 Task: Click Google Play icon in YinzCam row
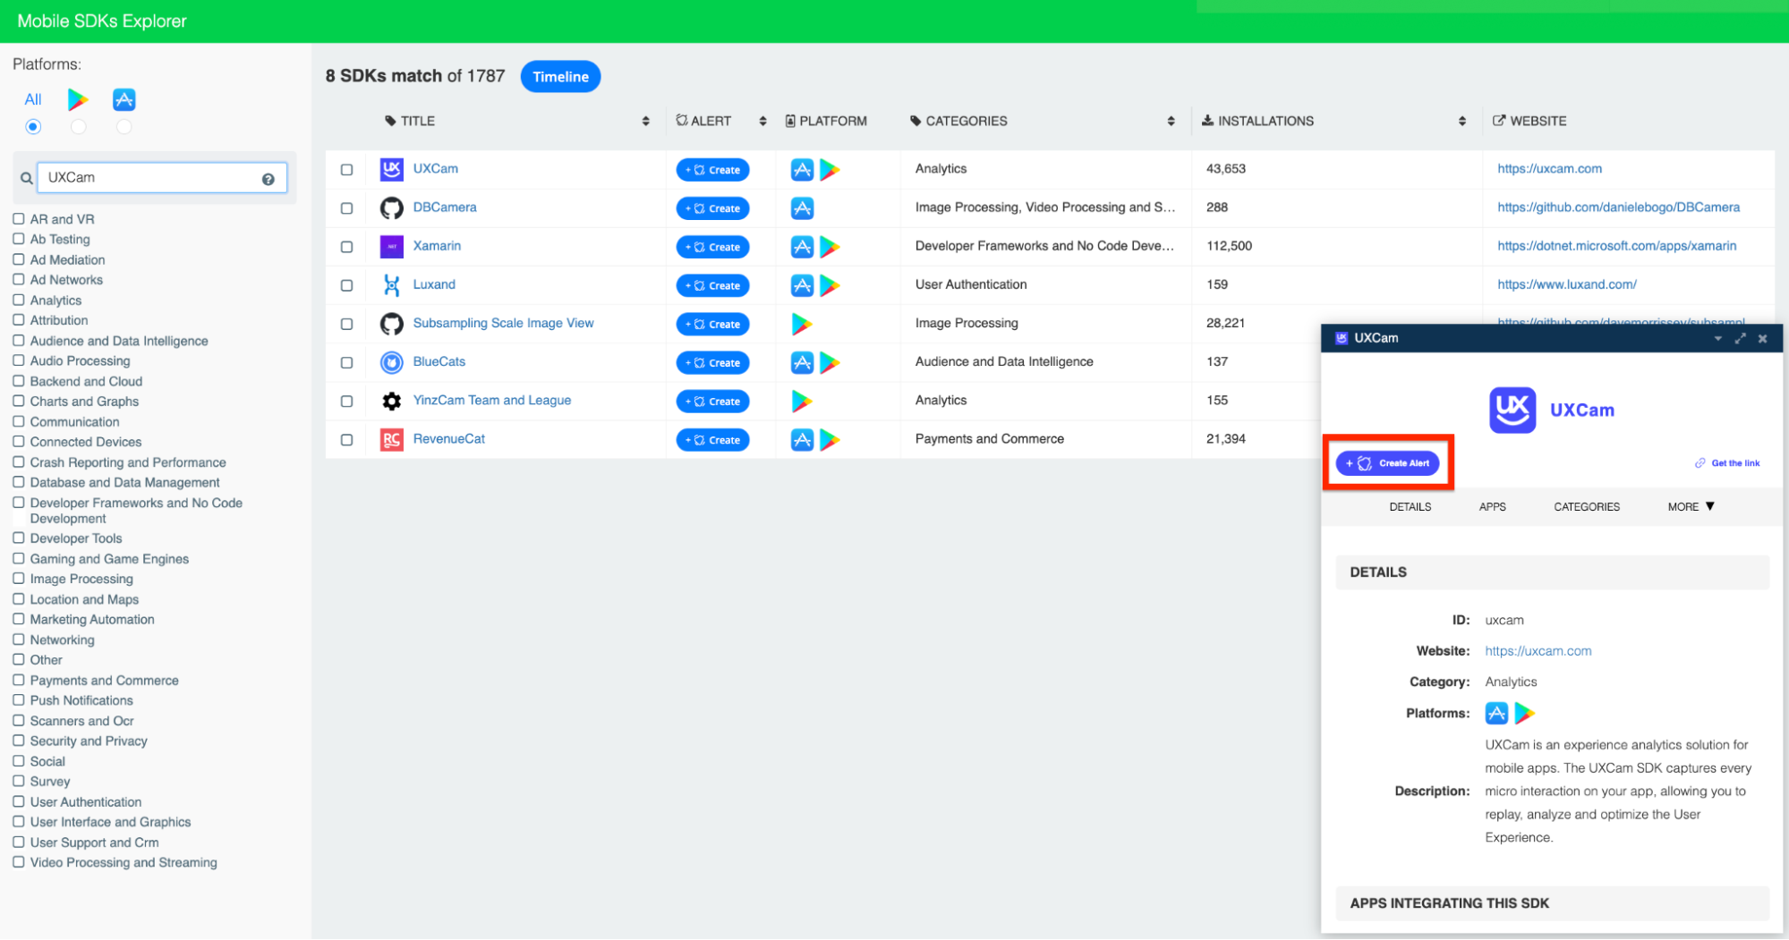coord(802,401)
